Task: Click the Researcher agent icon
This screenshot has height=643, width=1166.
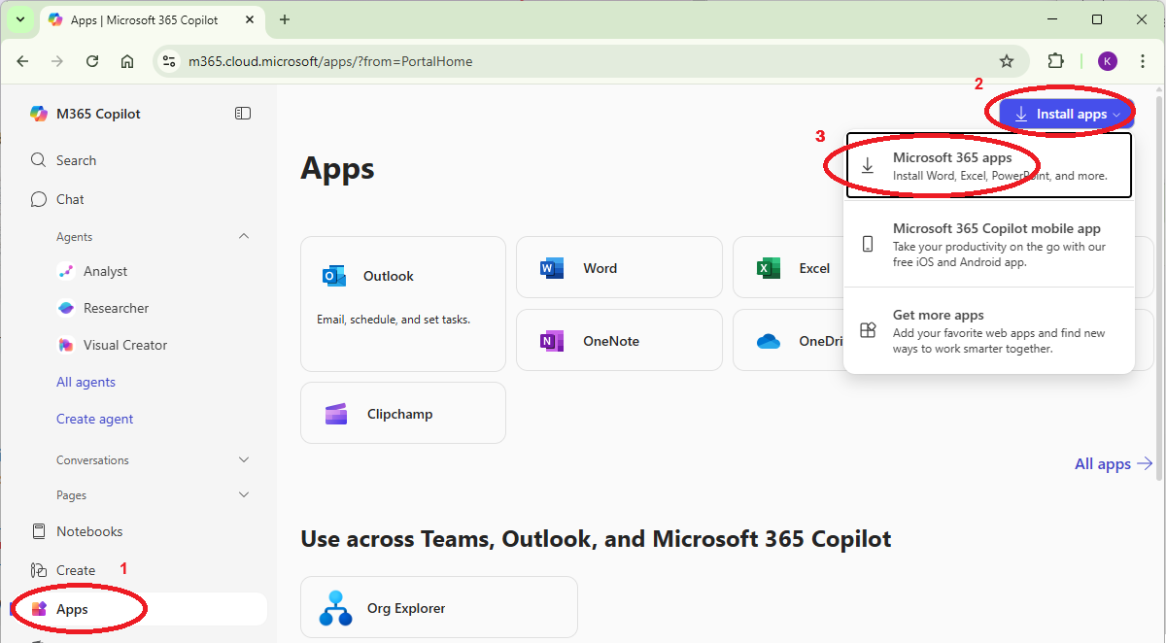Action: [x=66, y=308]
